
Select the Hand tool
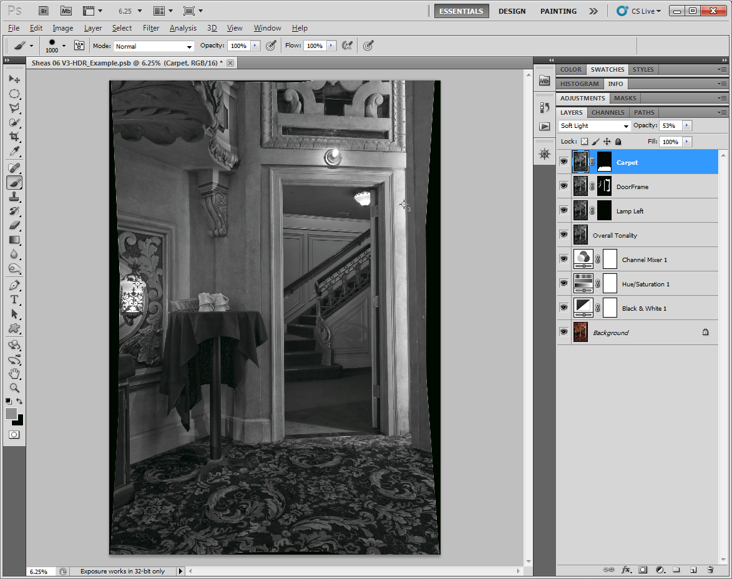[x=14, y=374]
